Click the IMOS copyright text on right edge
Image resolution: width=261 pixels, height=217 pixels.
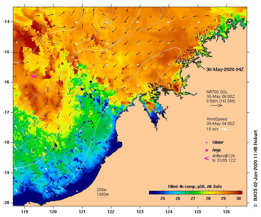pyautogui.click(x=256, y=169)
